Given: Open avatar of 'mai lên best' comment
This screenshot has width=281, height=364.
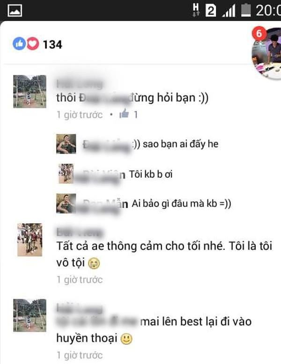Looking at the screenshot, I should click(30, 315).
